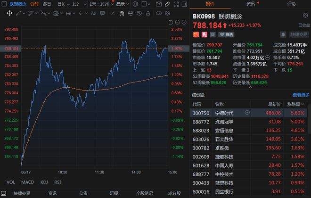This screenshot has height=198, width=311.
Task: Click the grey 日 badge icon
Action: click(213, 35)
